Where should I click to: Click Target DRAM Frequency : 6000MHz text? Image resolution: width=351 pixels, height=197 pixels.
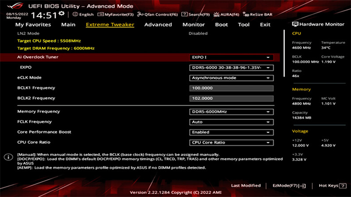56,48
